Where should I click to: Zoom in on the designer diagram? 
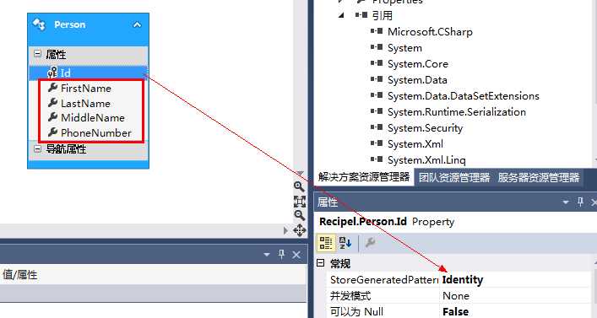click(299, 186)
